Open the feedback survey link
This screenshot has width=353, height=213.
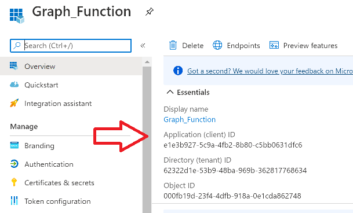click(x=270, y=71)
